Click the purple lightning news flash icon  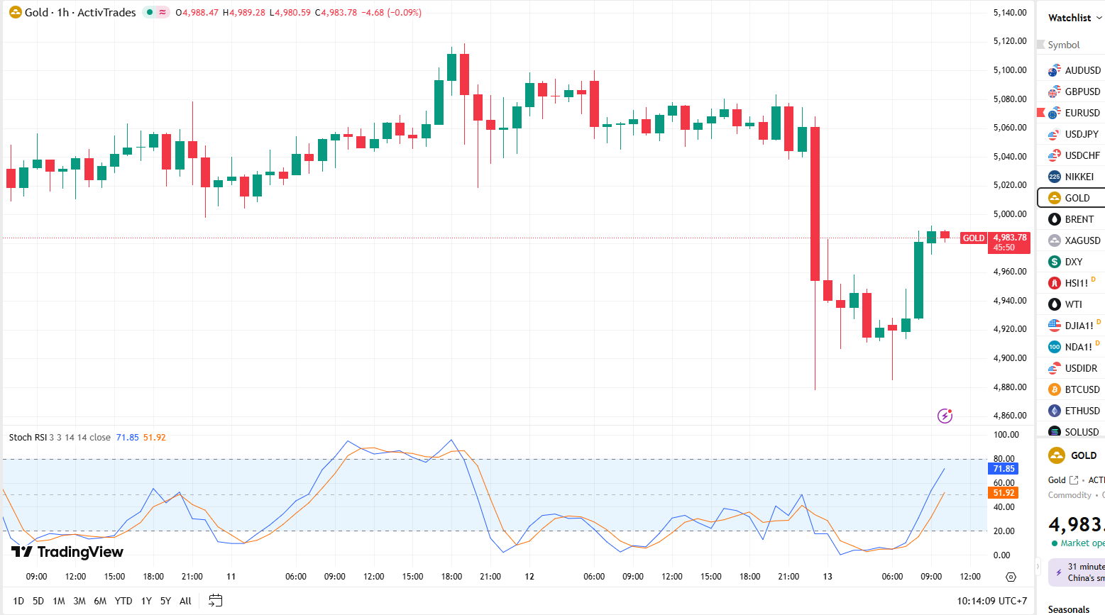click(x=945, y=416)
